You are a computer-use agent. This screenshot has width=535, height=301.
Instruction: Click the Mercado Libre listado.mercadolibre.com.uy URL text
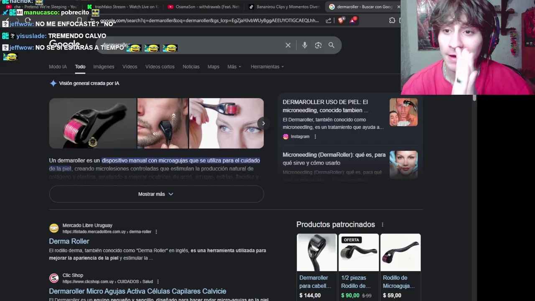pyautogui.click(x=107, y=232)
